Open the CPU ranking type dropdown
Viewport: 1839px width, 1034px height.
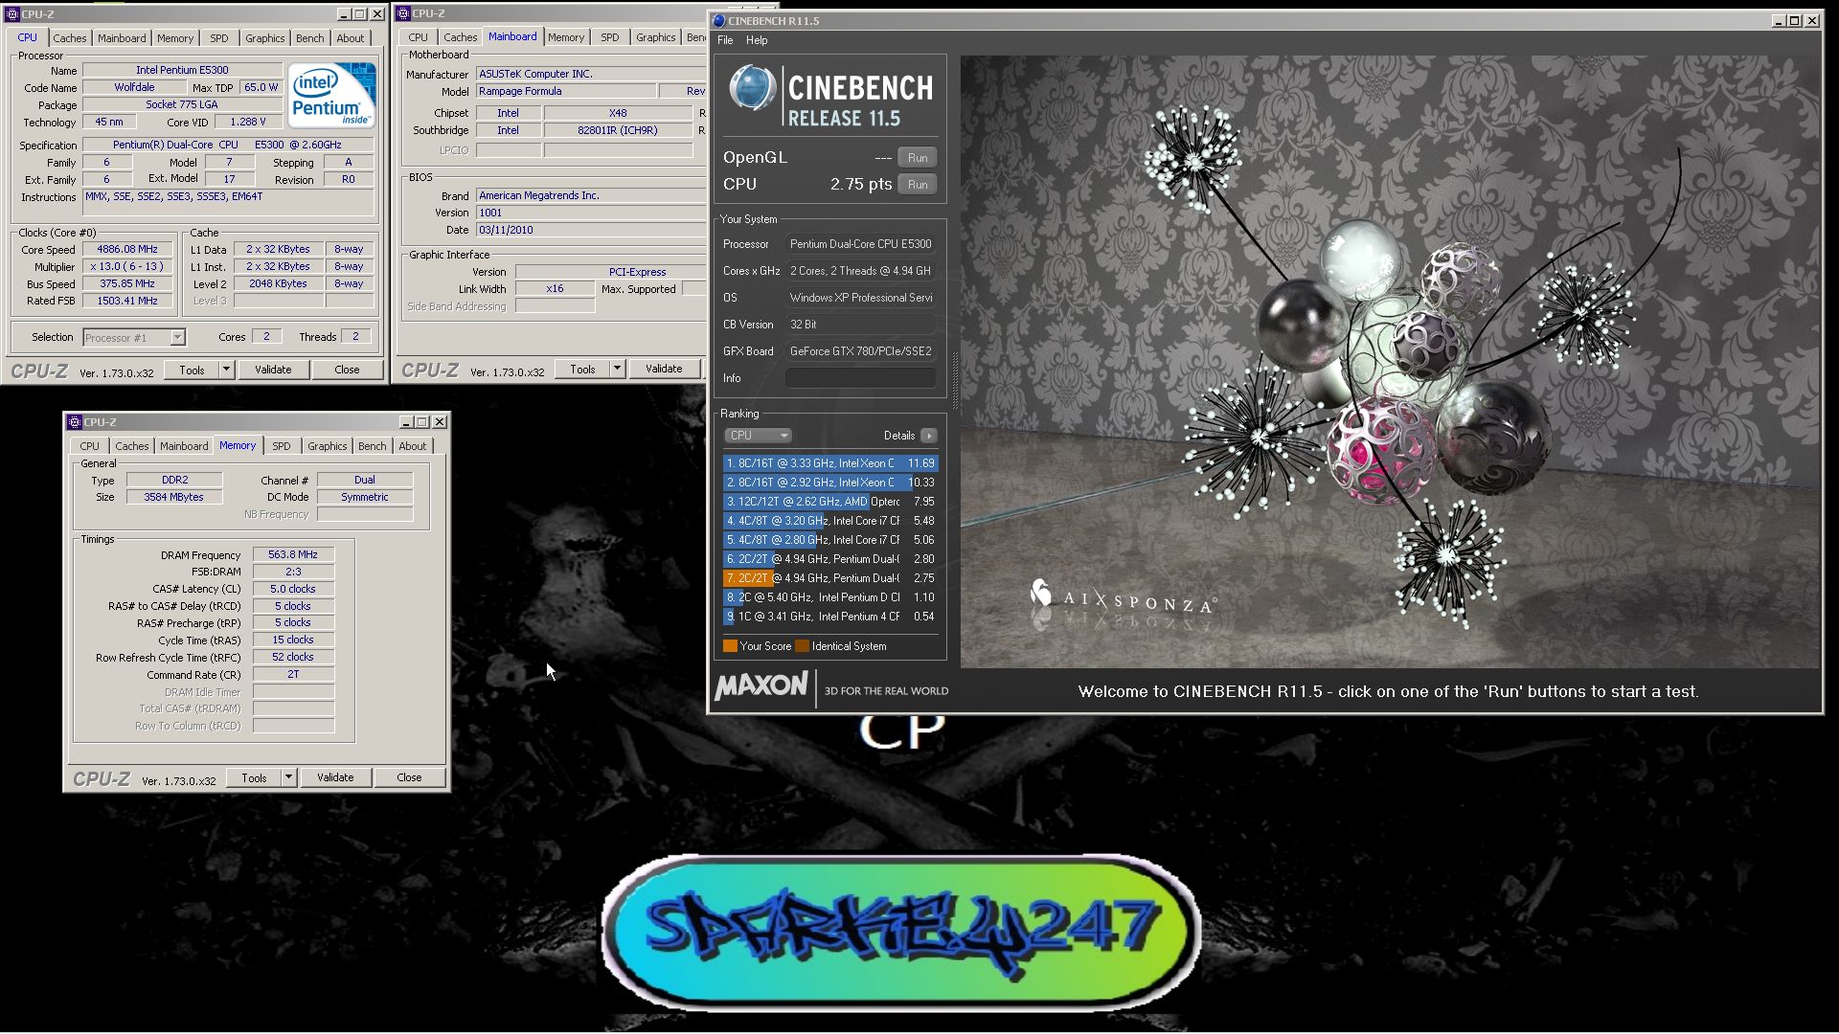tap(757, 436)
